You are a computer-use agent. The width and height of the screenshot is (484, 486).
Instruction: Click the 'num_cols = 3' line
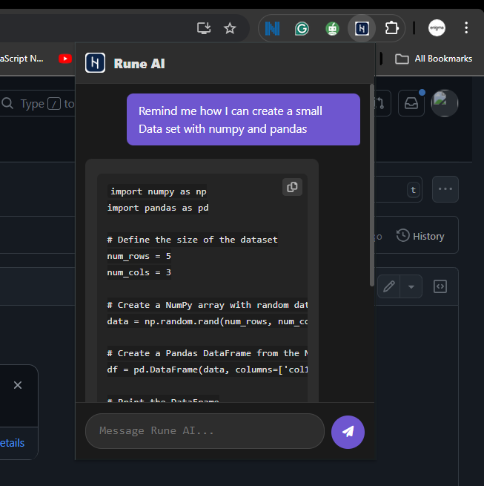point(139,272)
